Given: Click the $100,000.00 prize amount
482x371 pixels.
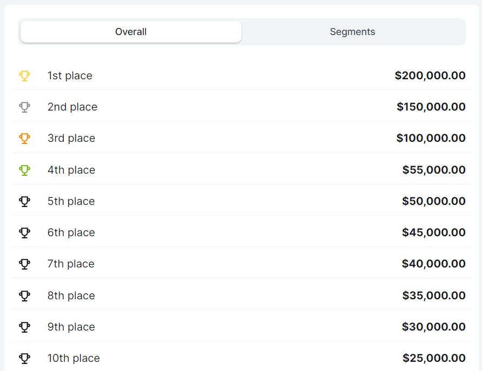Looking at the screenshot, I should pos(431,138).
